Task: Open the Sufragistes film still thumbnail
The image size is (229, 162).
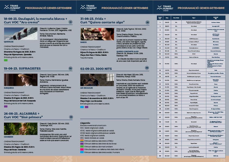Action: coord(21,80)
